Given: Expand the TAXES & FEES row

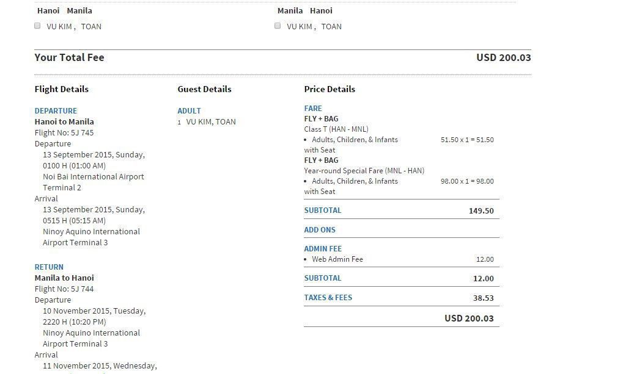Looking at the screenshot, I should (328, 297).
